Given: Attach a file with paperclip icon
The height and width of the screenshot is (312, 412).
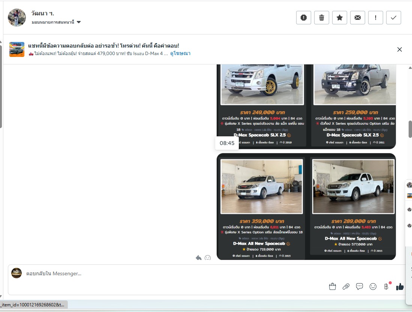Looking at the screenshot, I should 346,287.
